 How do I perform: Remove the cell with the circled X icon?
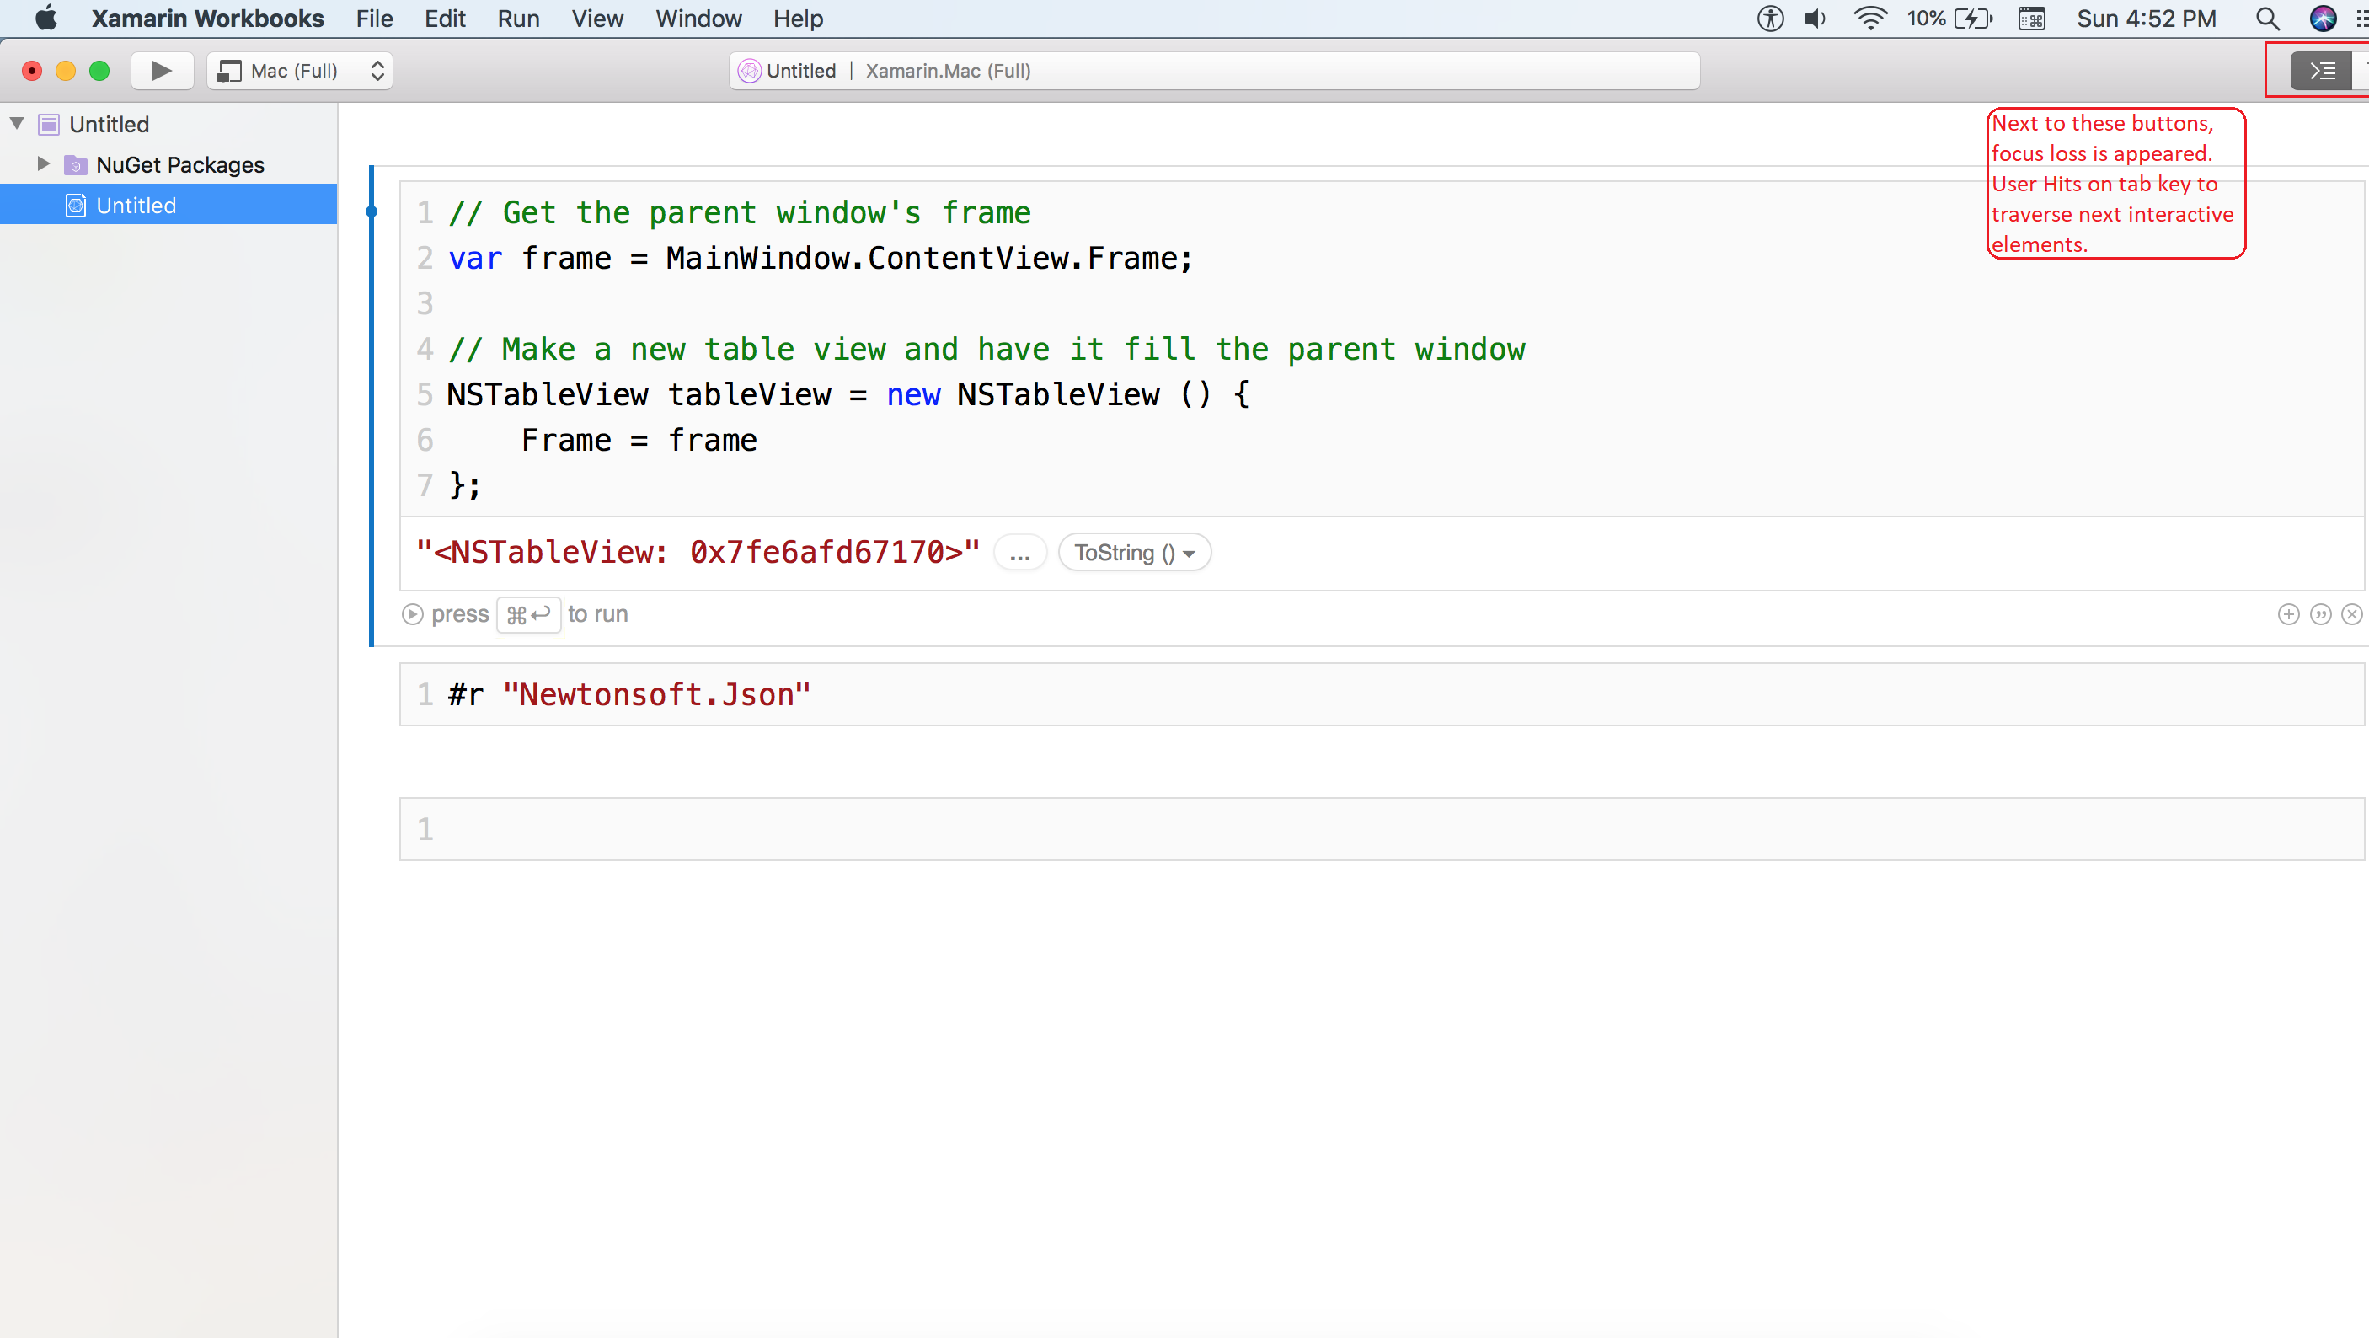pos(2352,614)
